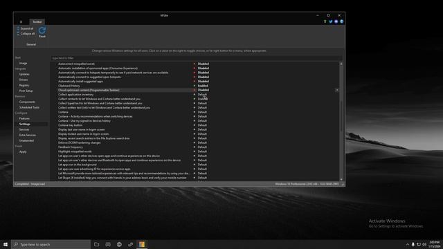Click Default value for Cortana tray button
The image size is (443, 249).
point(202,125)
